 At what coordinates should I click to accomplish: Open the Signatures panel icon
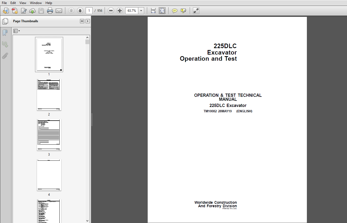pos(5,44)
